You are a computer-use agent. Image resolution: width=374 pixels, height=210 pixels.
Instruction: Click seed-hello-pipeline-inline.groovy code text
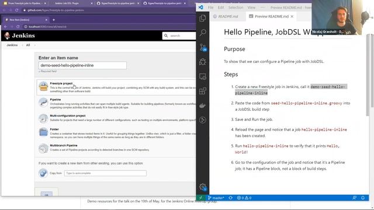(x=306, y=103)
